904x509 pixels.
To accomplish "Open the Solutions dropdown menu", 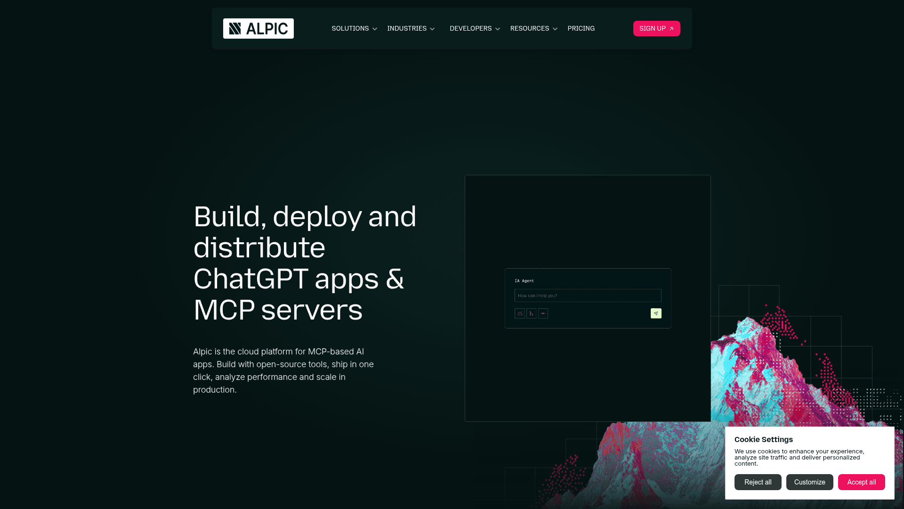I will tap(354, 28).
